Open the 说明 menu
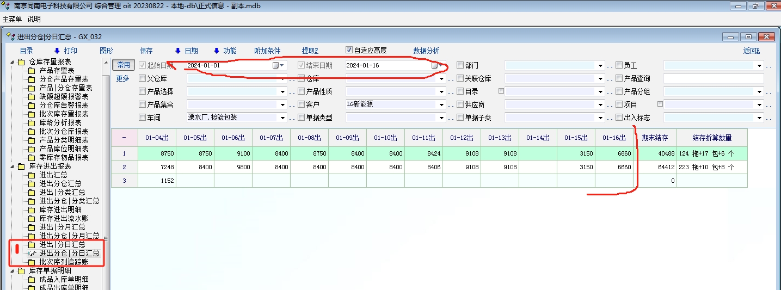This screenshot has width=781, height=290. 34,19
